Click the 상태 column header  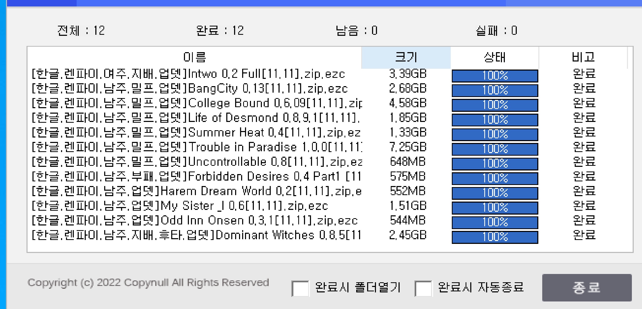pos(494,57)
